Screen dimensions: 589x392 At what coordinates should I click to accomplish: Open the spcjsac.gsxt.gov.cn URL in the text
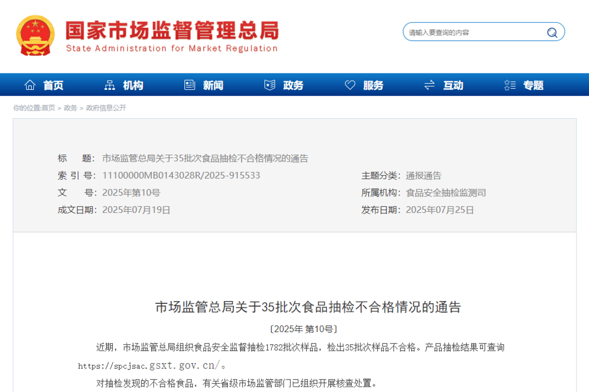point(149,365)
